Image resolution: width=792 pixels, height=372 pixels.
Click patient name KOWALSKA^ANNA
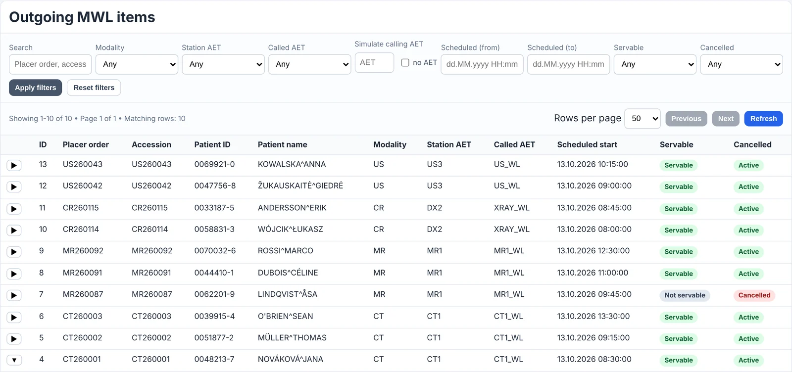pyautogui.click(x=292, y=164)
